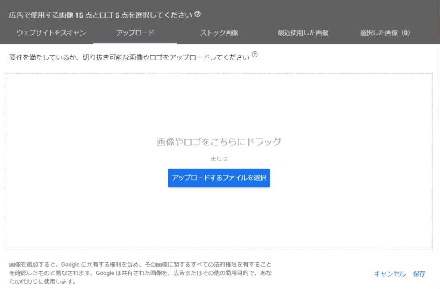
Task: Click the blue underline beneath the アップロード tab
Action: pos(135,43)
